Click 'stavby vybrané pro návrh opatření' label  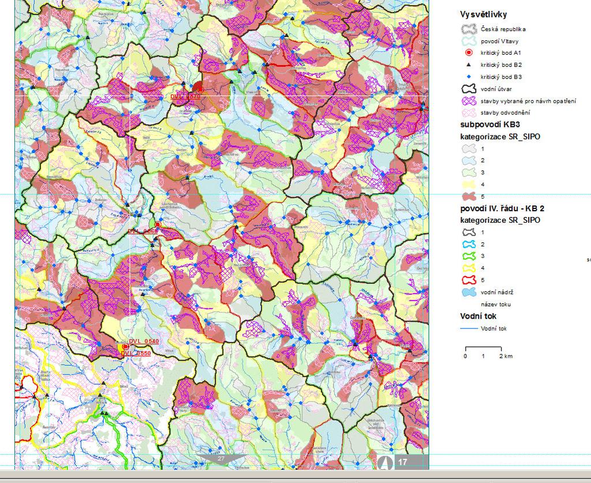click(528, 101)
